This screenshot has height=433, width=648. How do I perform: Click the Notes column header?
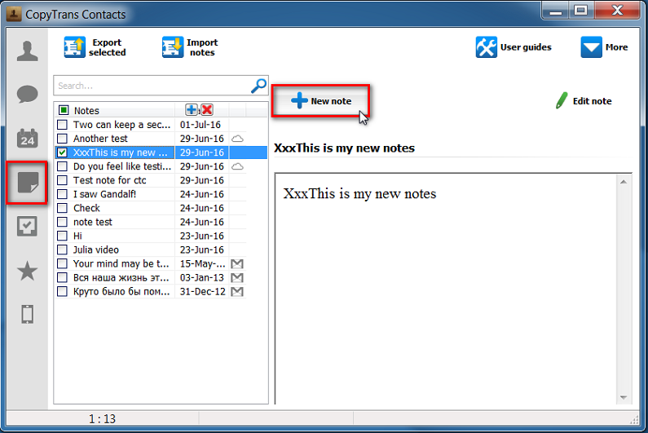[86, 110]
